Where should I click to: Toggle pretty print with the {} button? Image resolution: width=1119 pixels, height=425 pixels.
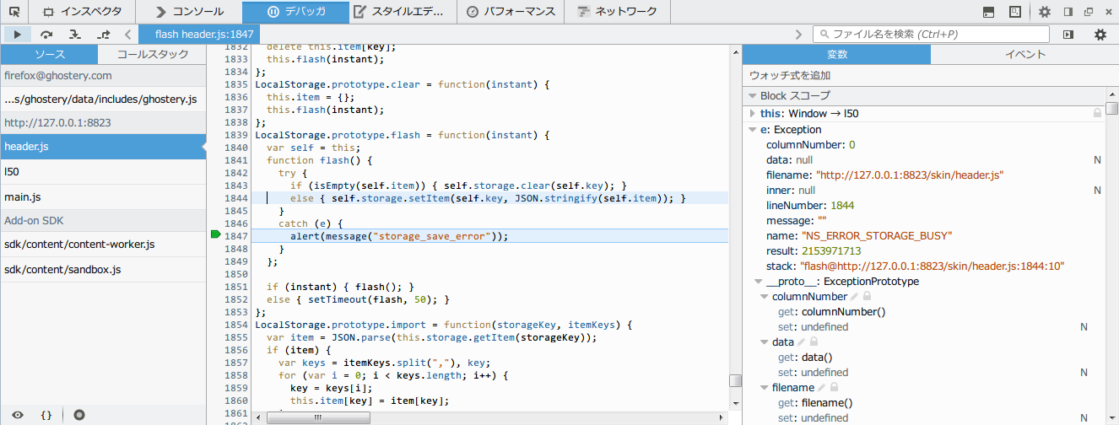point(46,415)
